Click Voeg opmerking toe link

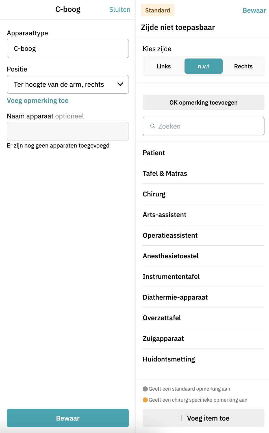(38, 101)
